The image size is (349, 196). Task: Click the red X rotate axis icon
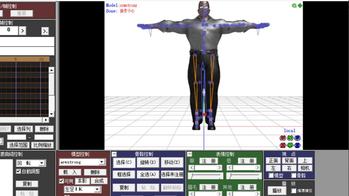coord(283,138)
